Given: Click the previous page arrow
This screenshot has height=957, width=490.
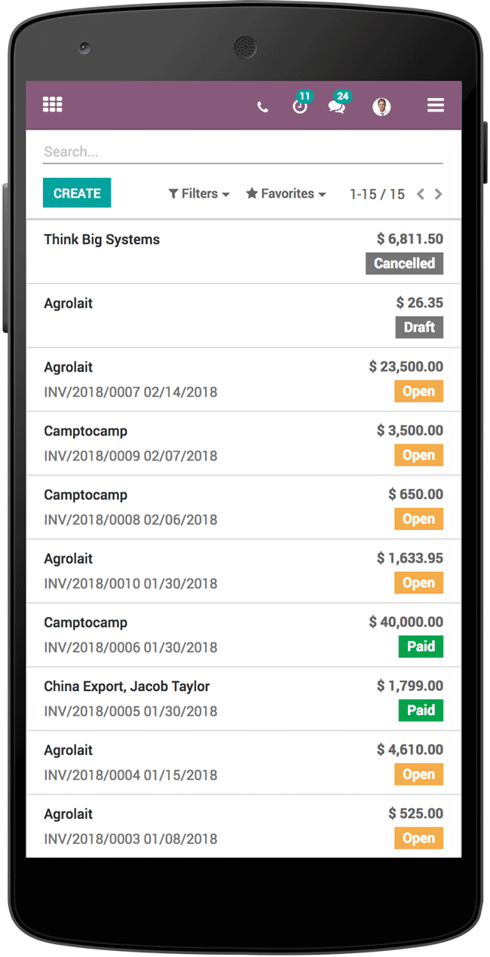Looking at the screenshot, I should 420,194.
